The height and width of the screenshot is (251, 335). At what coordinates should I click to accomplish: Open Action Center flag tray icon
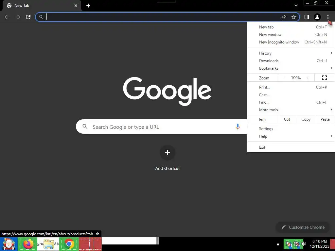(288, 244)
